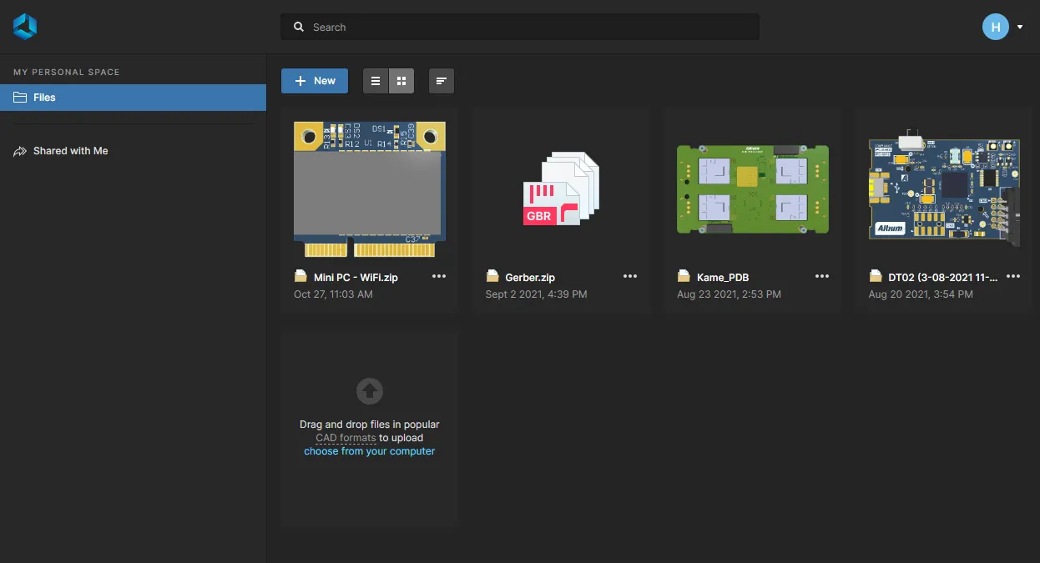Open more options for Mini PC - WiFi.zip

point(439,277)
